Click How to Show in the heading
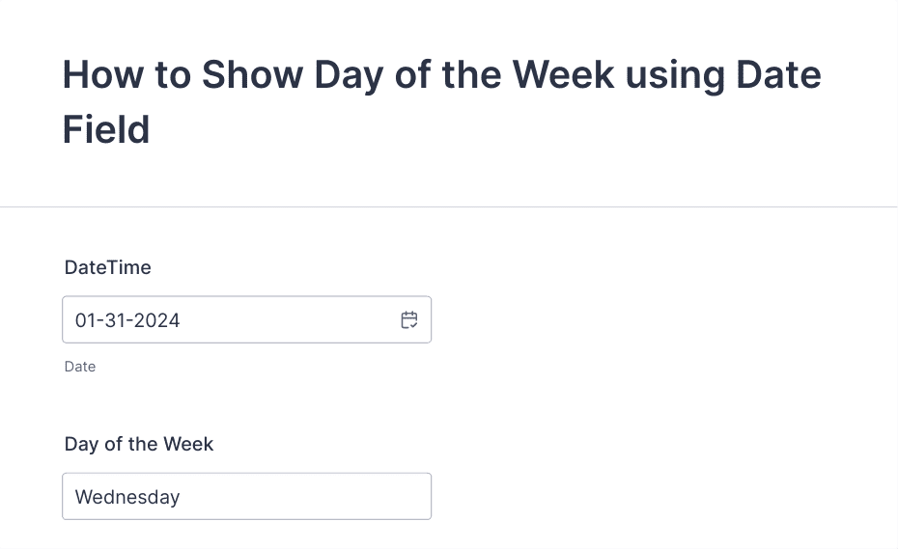The height and width of the screenshot is (549, 898). 182,74
